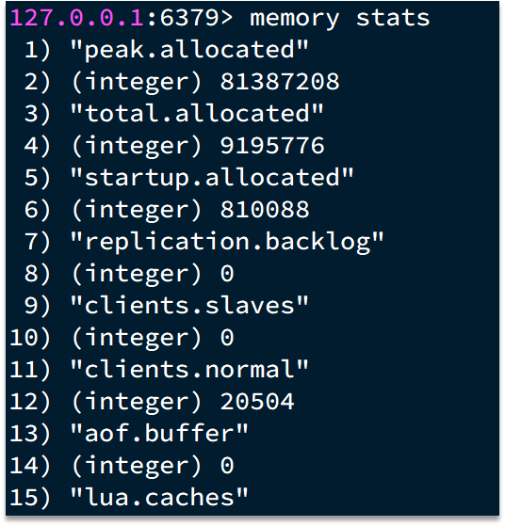Click the value 810088

265,209
